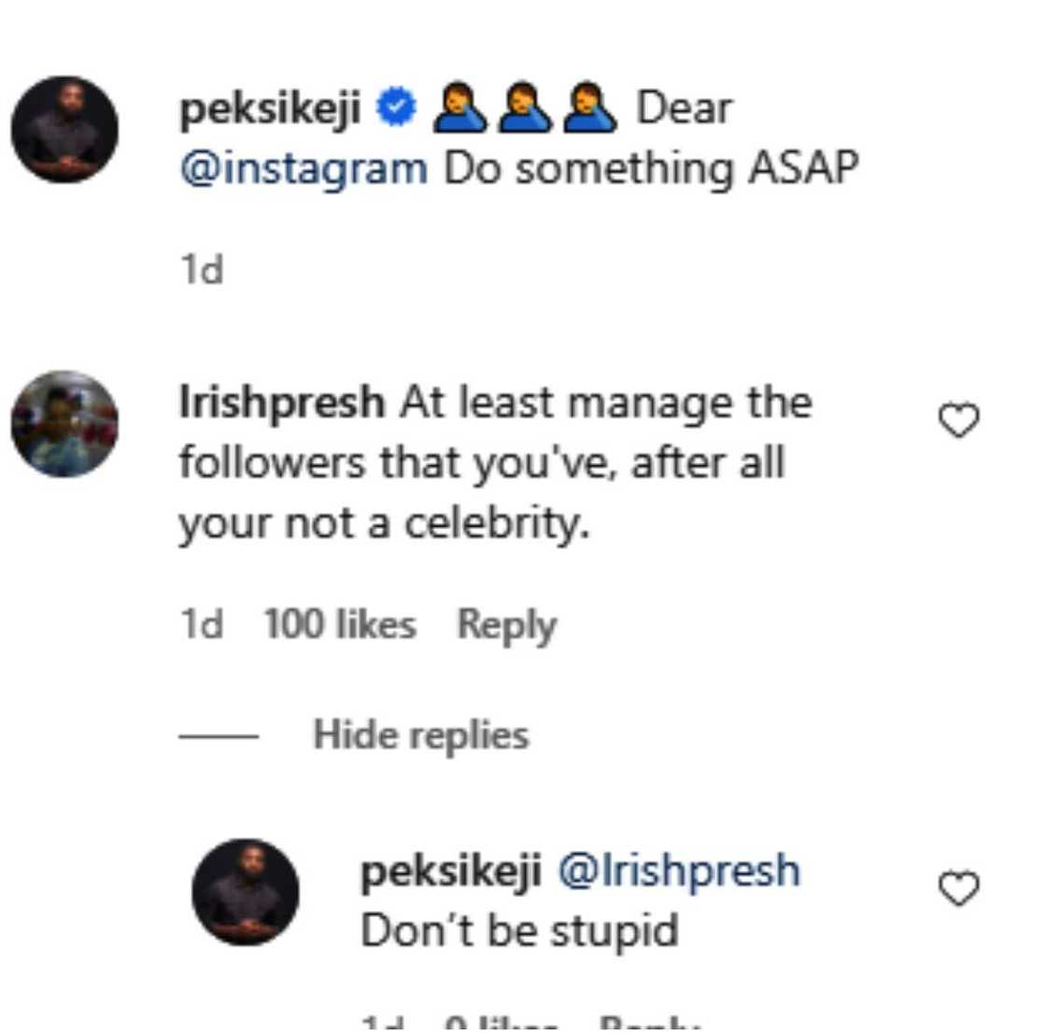Click peksikeji's avatar beside the nested reply

245,892
